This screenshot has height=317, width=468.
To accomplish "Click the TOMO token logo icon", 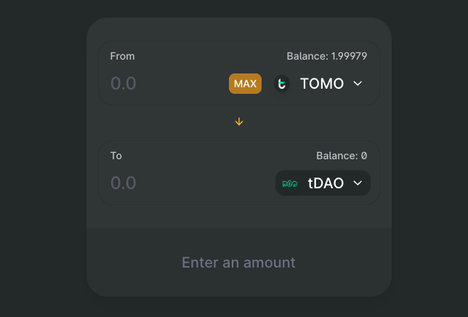I will pyautogui.click(x=282, y=84).
